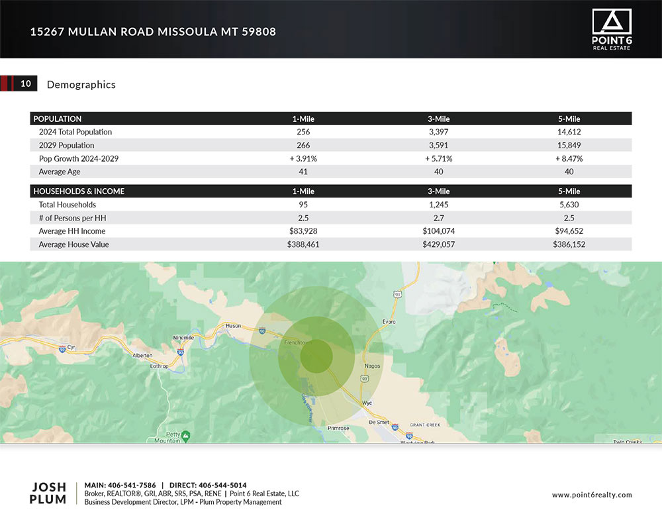
Task: Click the 5-Mile header in Households table
Action: pyautogui.click(x=569, y=191)
